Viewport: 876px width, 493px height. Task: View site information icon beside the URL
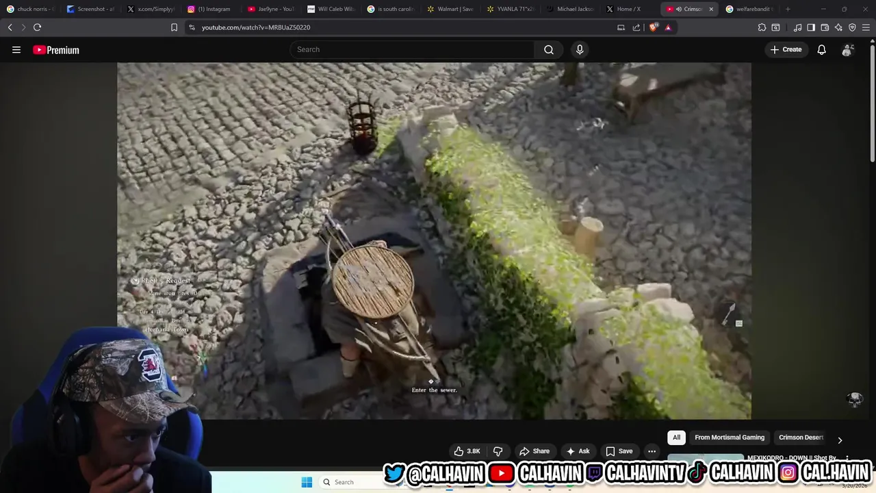(x=192, y=27)
